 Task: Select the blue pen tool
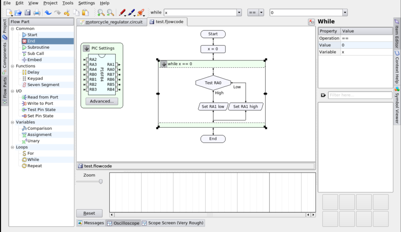[132, 13]
